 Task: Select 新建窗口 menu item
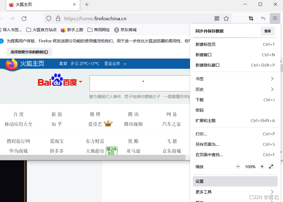click(235, 55)
